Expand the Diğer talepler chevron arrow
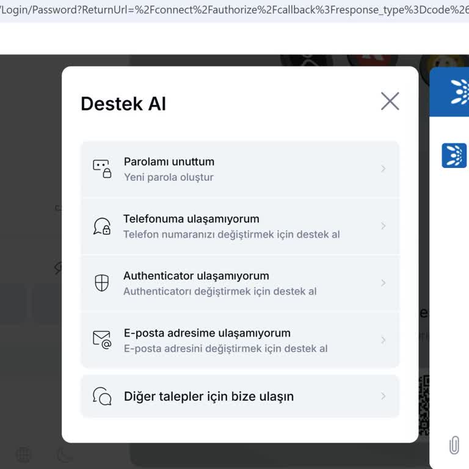Viewport: 469px width, 469px height. pyautogui.click(x=383, y=396)
